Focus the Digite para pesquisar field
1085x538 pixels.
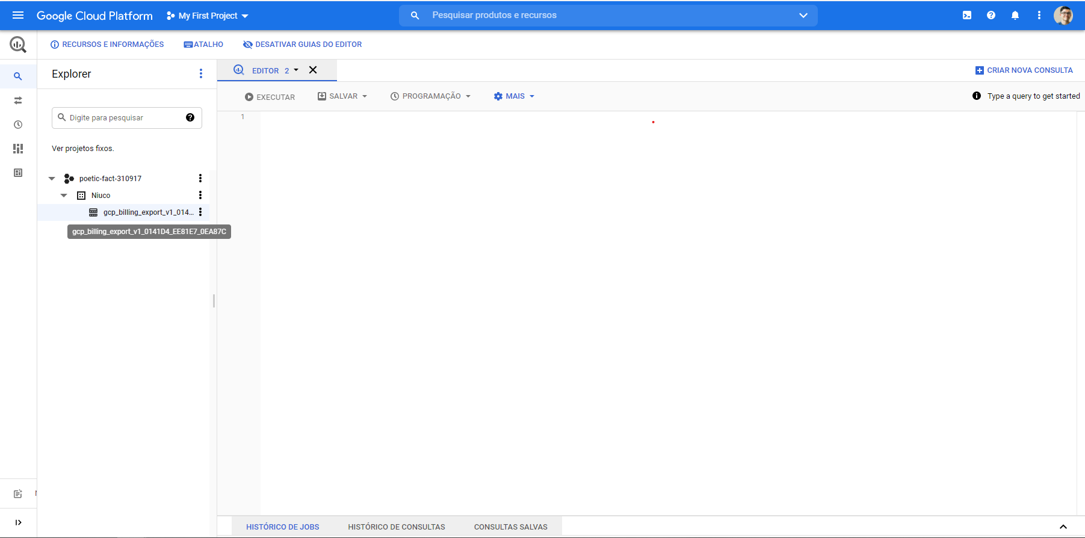[127, 117]
